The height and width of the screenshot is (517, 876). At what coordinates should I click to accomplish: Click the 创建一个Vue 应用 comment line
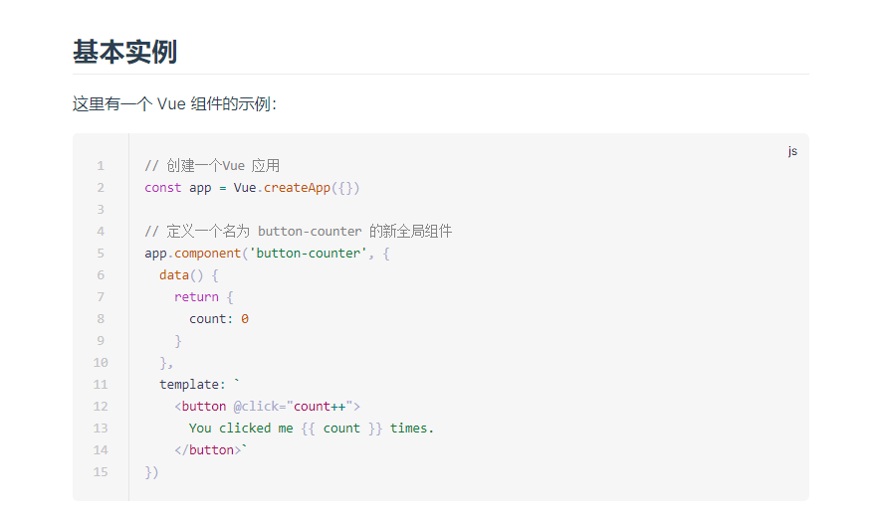click(212, 166)
